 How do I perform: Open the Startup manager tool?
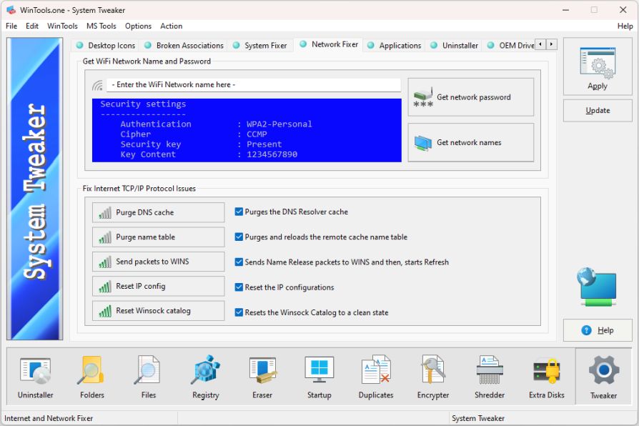(x=319, y=377)
